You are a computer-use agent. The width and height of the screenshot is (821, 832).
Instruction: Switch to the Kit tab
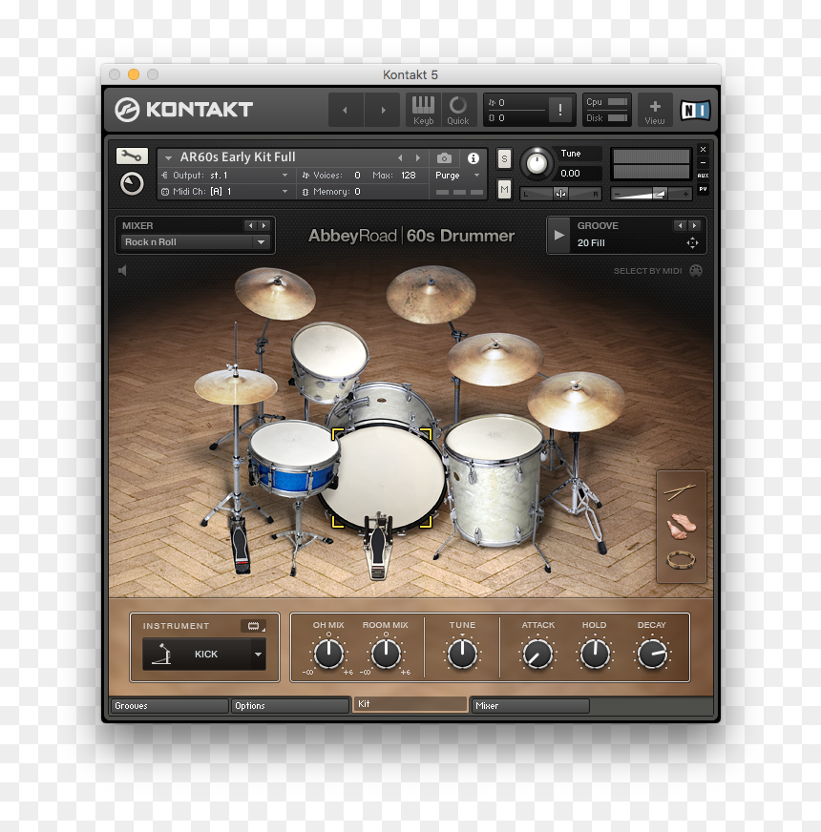pyautogui.click(x=410, y=704)
